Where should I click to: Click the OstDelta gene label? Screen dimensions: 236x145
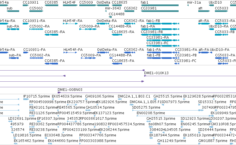(x=103, y=2)
